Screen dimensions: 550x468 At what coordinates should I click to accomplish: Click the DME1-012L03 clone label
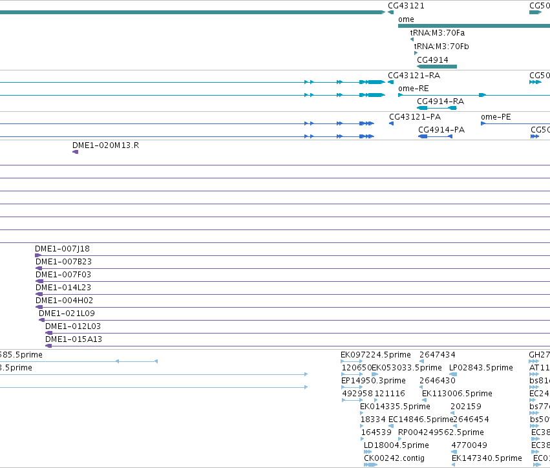(73, 326)
